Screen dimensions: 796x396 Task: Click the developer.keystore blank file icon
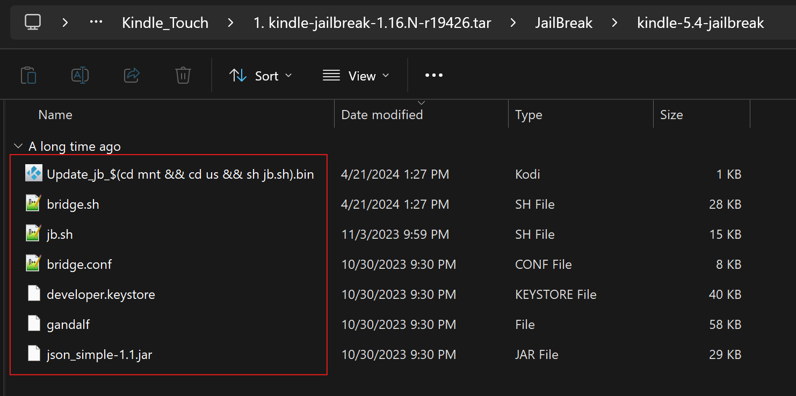click(34, 294)
